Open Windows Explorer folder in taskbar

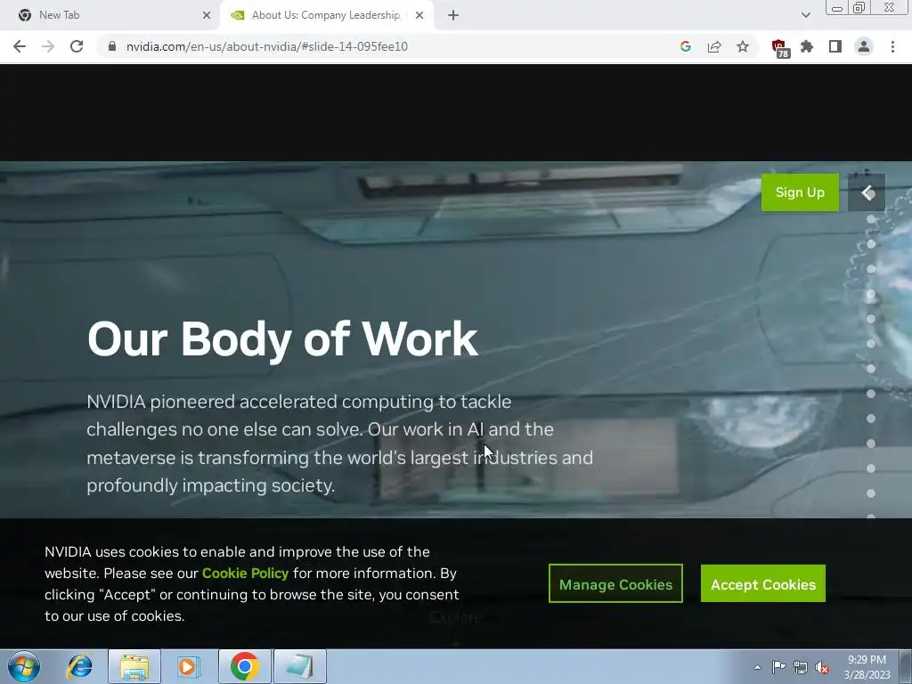(134, 666)
